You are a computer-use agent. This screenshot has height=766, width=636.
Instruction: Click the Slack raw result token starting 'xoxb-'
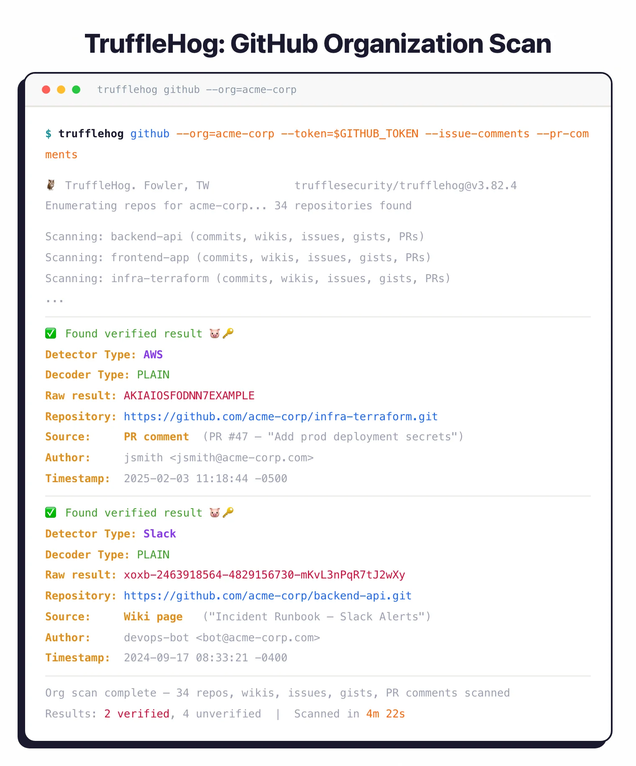point(264,575)
